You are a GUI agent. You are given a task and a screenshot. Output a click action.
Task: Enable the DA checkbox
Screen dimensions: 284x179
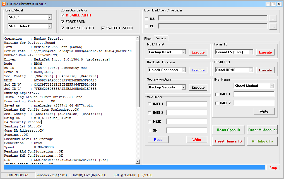click(x=146, y=19)
